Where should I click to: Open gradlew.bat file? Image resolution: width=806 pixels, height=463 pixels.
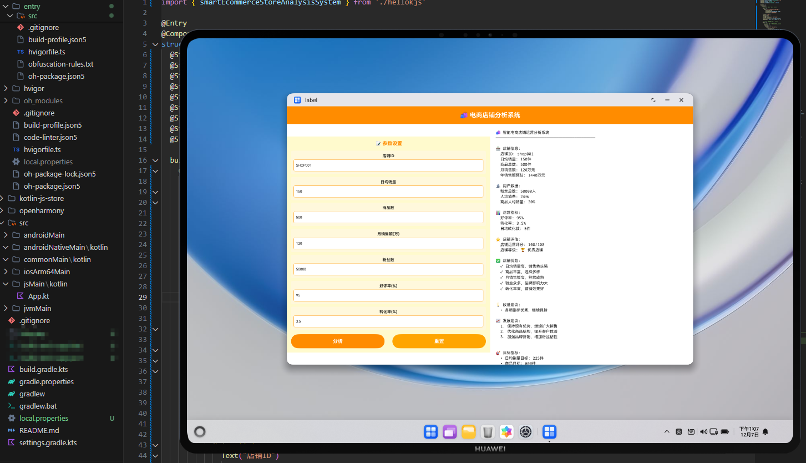(x=38, y=406)
